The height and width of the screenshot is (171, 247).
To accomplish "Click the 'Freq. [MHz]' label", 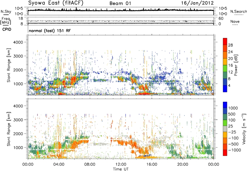I will tap(6, 21).
